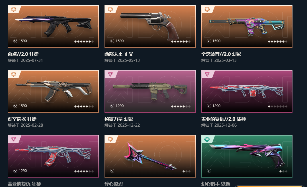Open the 侦察力量 幻影 rifle skin image
Image resolution: width=307 pixels, height=187 pixels.
point(150,91)
